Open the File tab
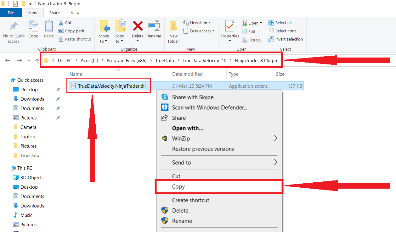The height and width of the screenshot is (232, 396). (x=11, y=13)
